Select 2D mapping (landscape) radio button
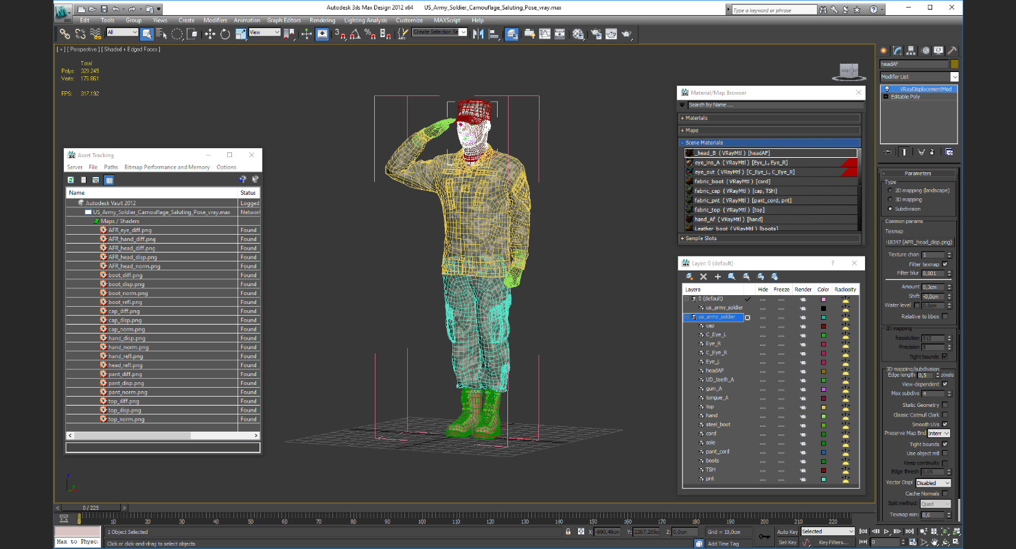1016x549 pixels. [x=890, y=190]
